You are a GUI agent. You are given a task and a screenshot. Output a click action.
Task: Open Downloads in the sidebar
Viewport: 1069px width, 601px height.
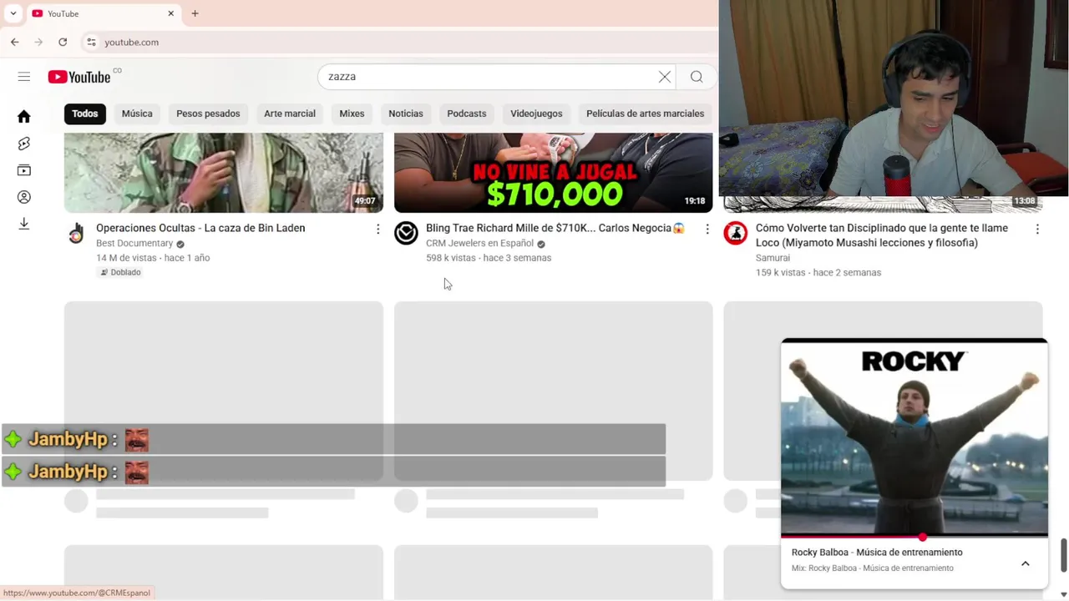pyautogui.click(x=24, y=224)
